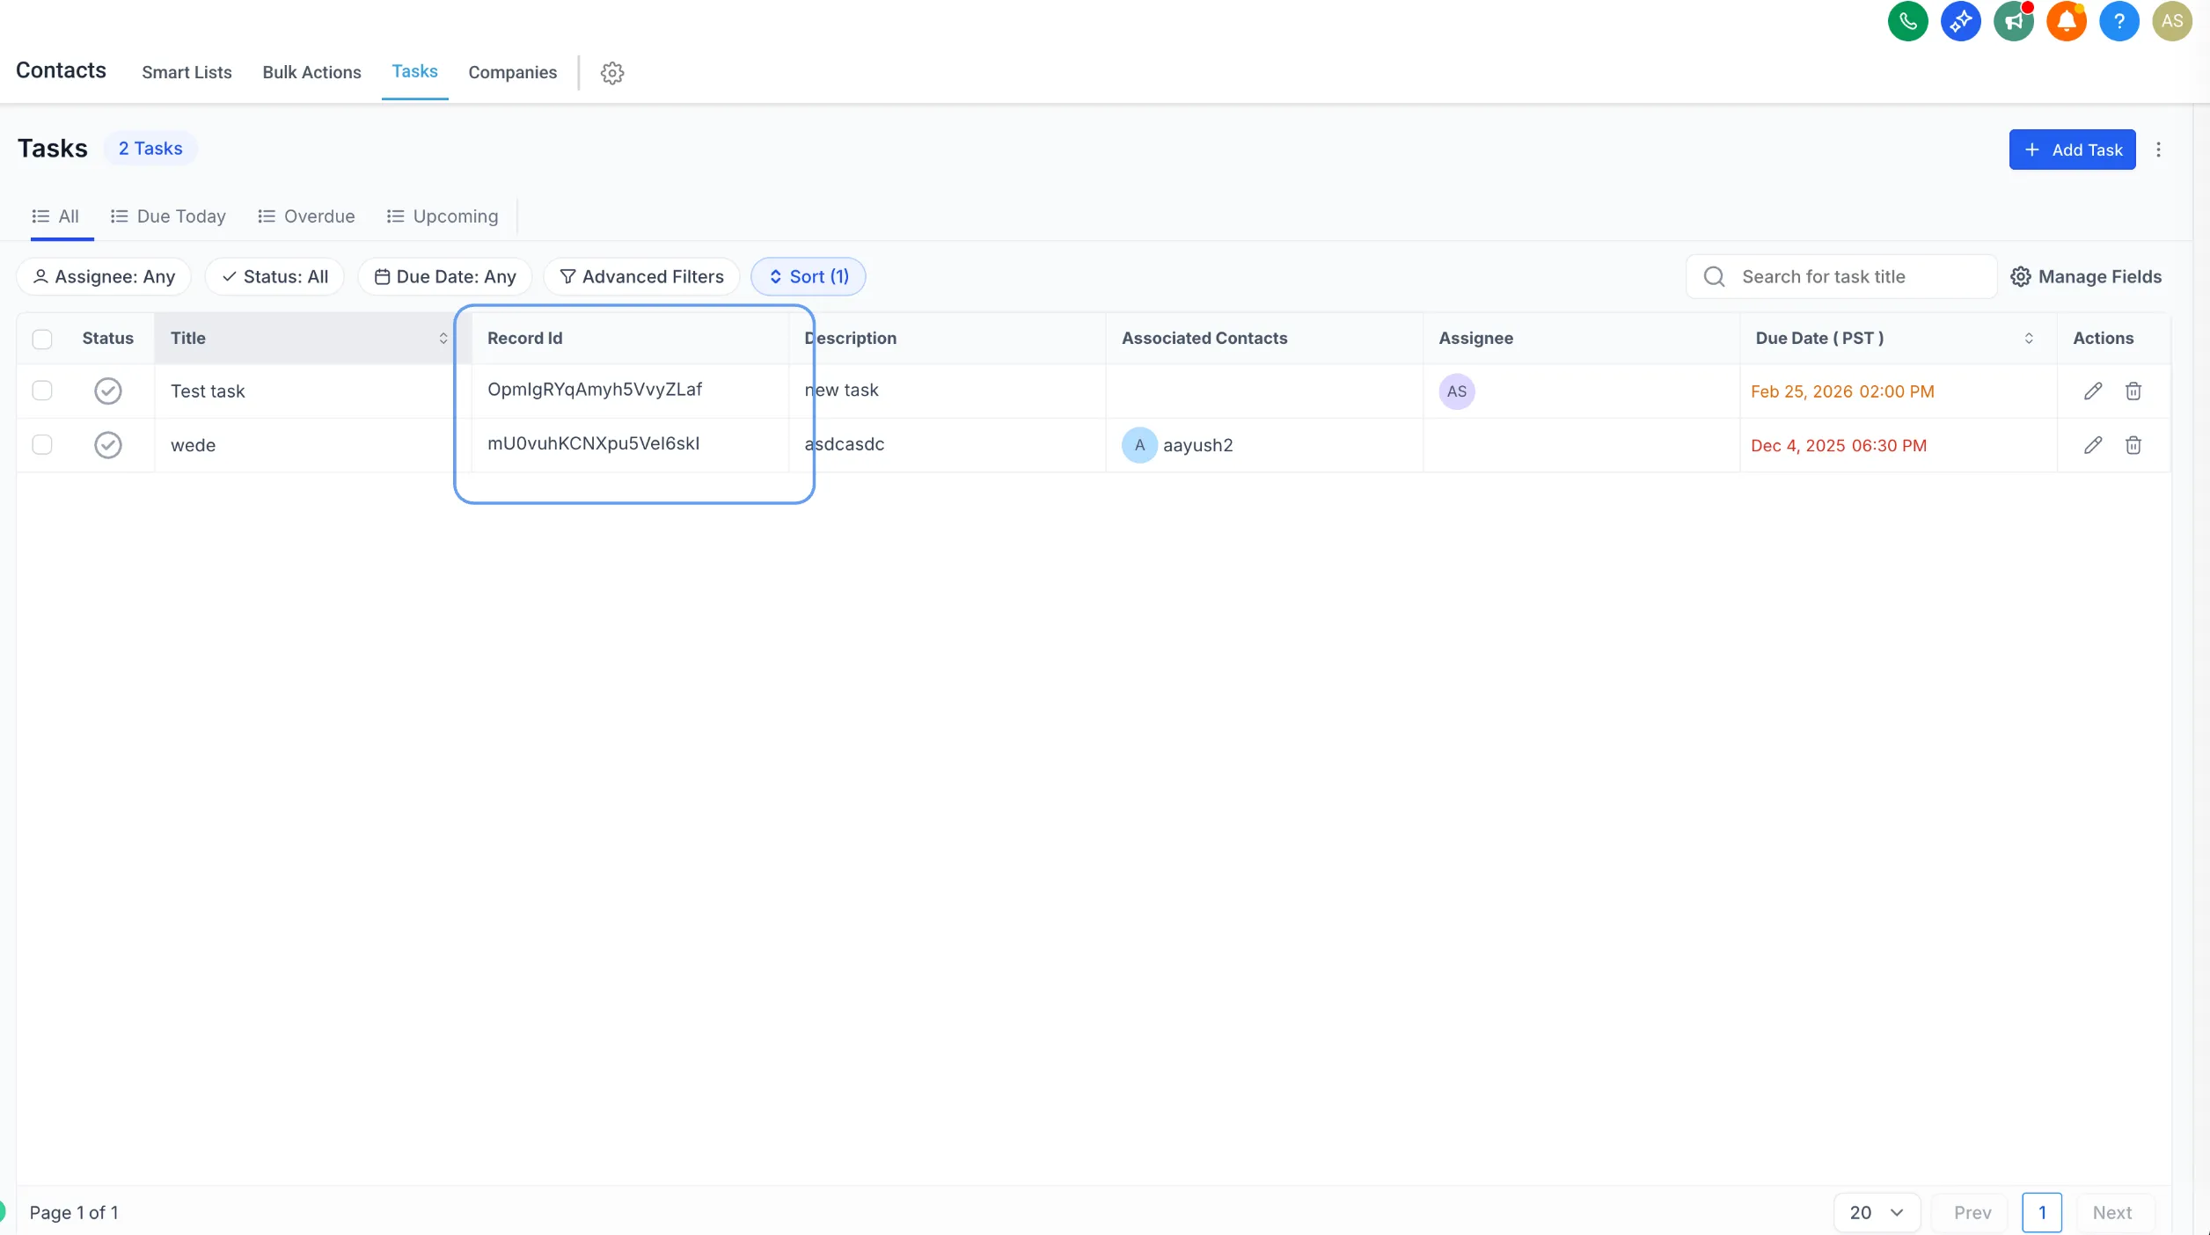Switch to the Overdue tab
Screen dimensions: 2210x1235
(x=306, y=216)
